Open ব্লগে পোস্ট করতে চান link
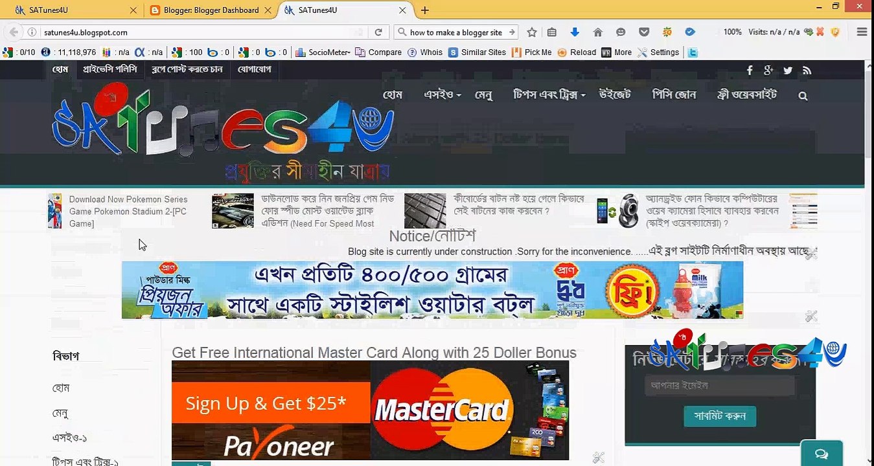The width and height of the screenshot is (874, 466). point(187,69)
